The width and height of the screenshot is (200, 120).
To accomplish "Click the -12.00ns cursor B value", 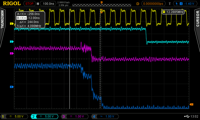I will point(33,18).
